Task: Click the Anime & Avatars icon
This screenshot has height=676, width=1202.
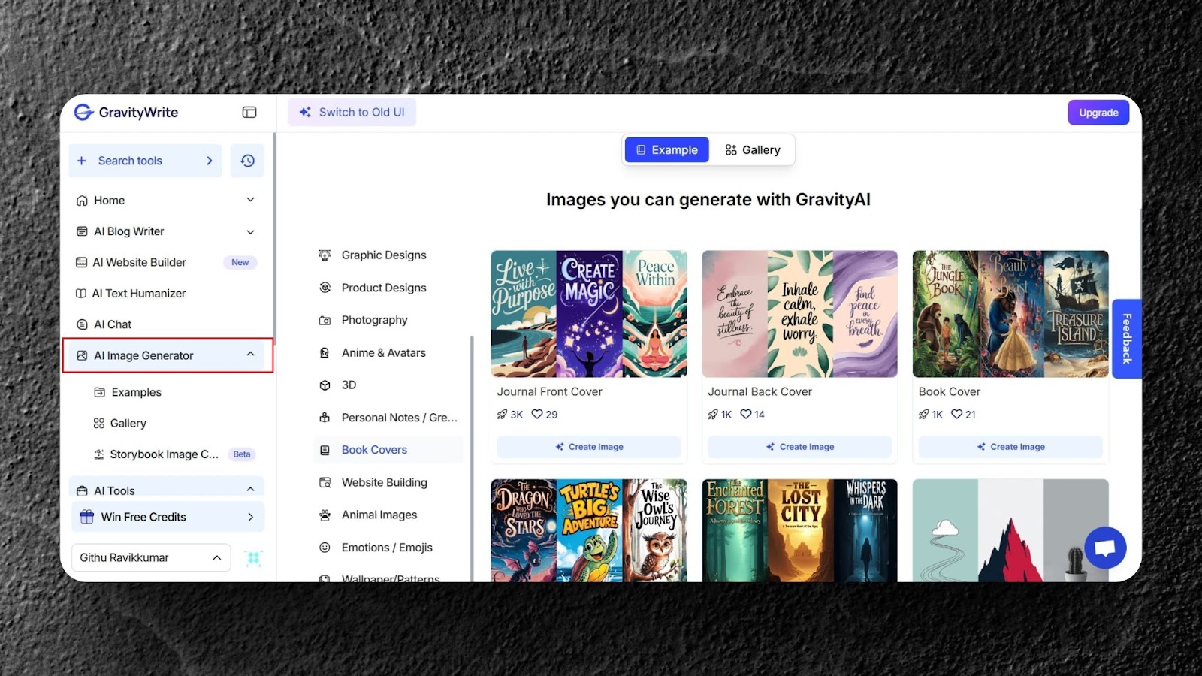Action: coord(325,353)
